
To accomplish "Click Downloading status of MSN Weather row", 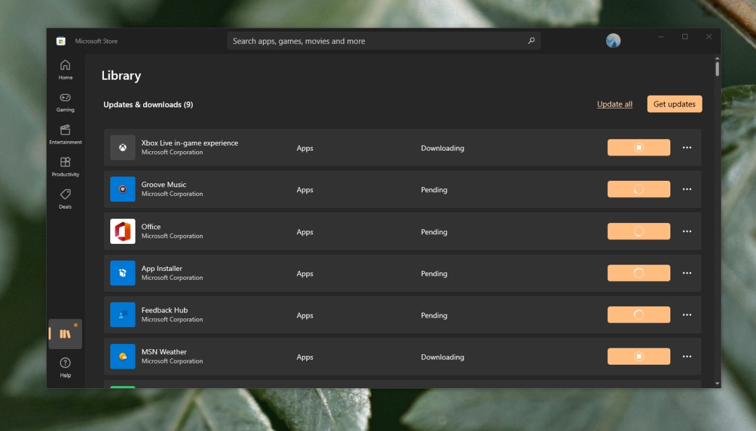I will (442, 357).
